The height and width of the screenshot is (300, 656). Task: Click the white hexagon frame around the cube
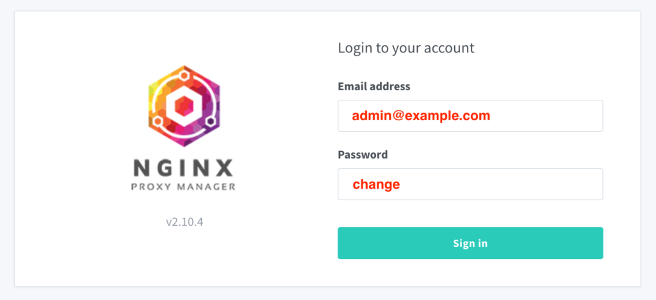pos(184,106)
